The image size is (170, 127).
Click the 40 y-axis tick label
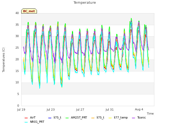point(17,13)
